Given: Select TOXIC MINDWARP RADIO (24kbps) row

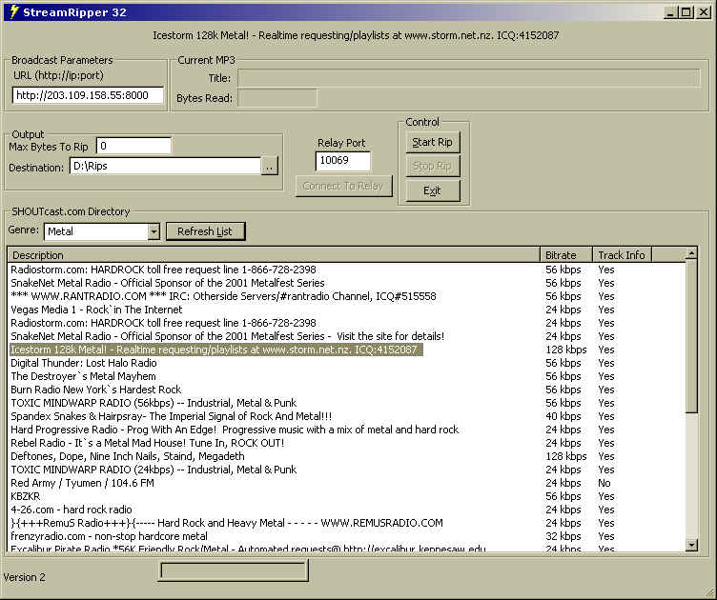Looking at the screenshot, I should click(x=346, y=470).
